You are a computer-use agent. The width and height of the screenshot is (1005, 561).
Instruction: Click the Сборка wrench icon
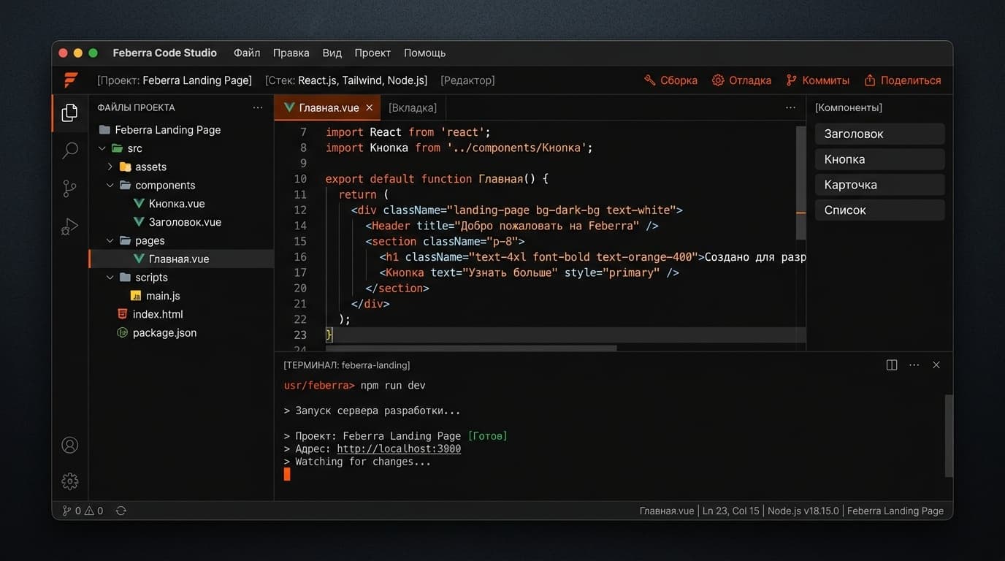tap(650, 80)
